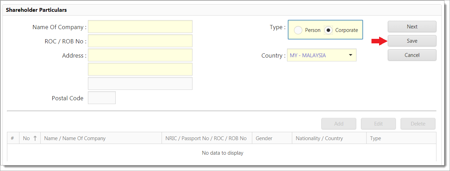Screen dimensions: 450x171
Task: Click the Add button above the table
Action: tap(338, 124)
